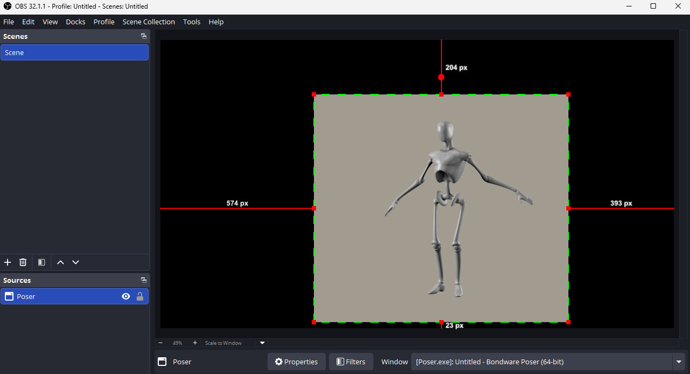The height and width of the screenshot is (374, 690).
Task: Move scene up with the up arrow
Action: pyautogui.click(x=61, y=262)
